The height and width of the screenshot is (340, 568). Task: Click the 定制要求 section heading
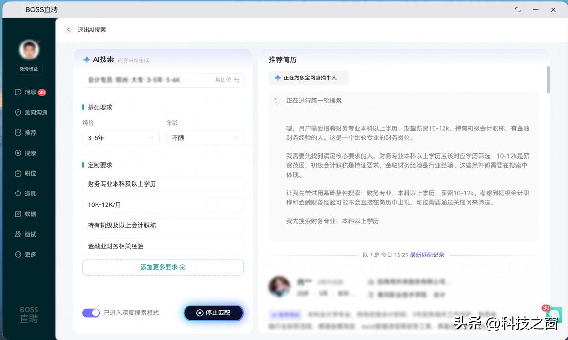click(100, 165)
